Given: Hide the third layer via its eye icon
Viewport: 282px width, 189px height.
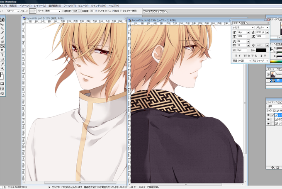Looking at the screenshot, I should pos(268,124).
